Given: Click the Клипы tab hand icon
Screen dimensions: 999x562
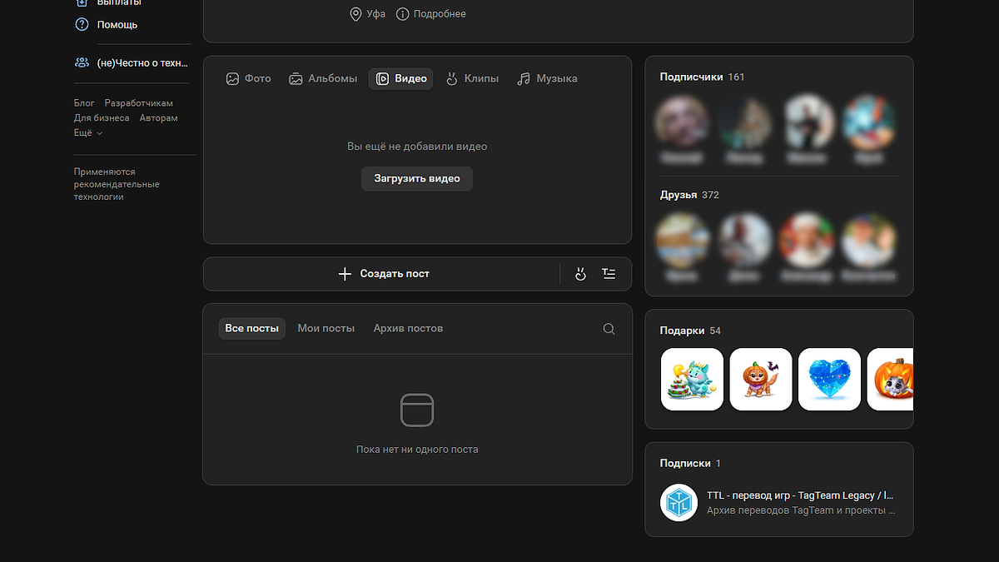Looking at the screenshot, I should click(x=452, y=79).
